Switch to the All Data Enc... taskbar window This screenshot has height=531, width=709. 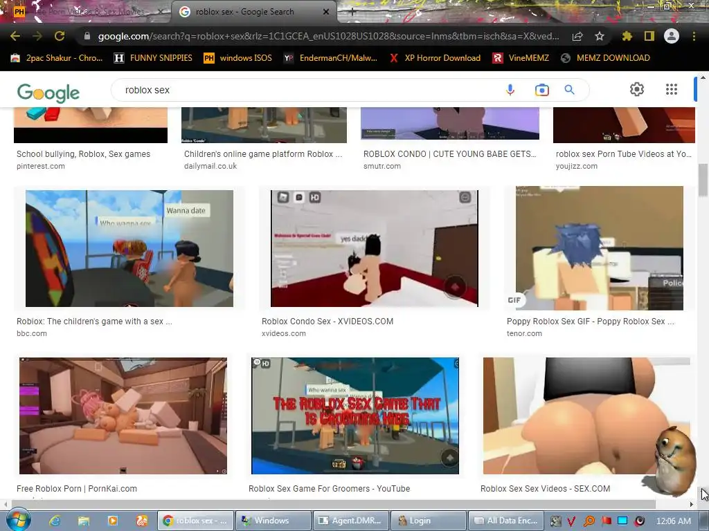[506, 521]
